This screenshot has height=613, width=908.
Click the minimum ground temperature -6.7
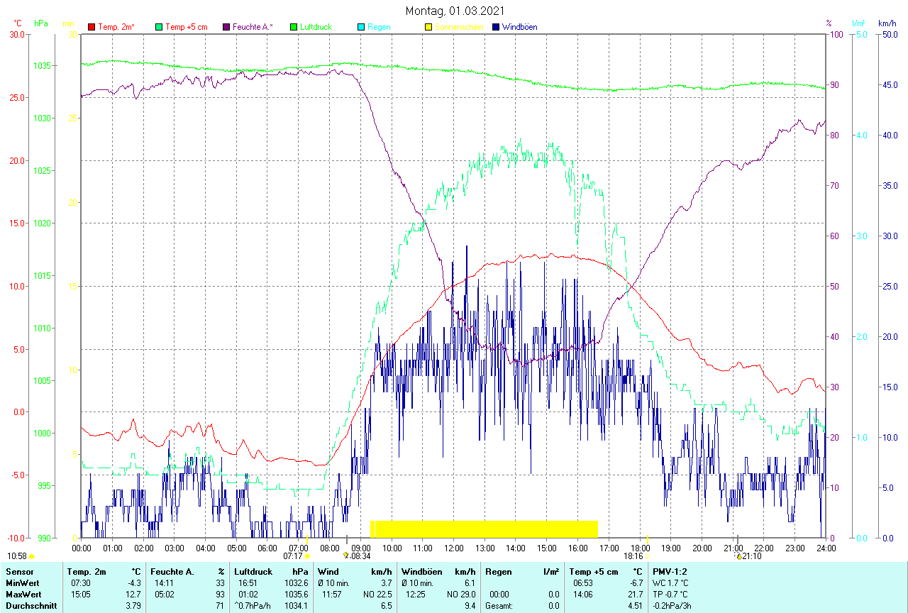636,582
